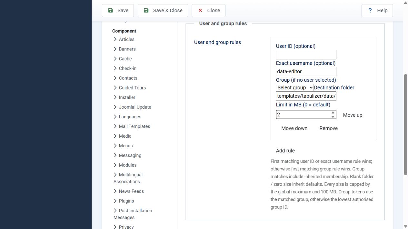408x229 pixels.
Task: Click the question mark icon on Help
Action: (370, 10)
